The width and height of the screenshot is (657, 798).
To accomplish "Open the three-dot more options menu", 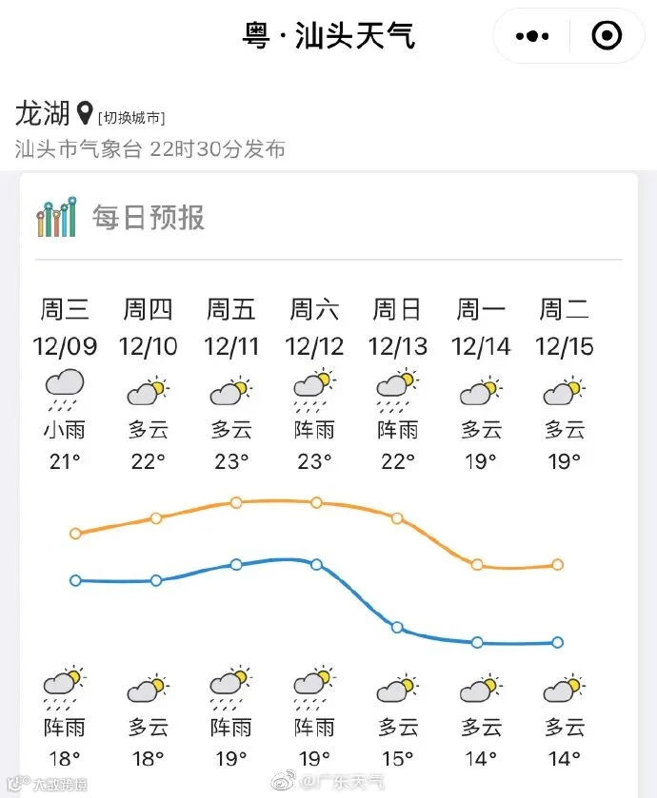I will [x=531, y=36].
